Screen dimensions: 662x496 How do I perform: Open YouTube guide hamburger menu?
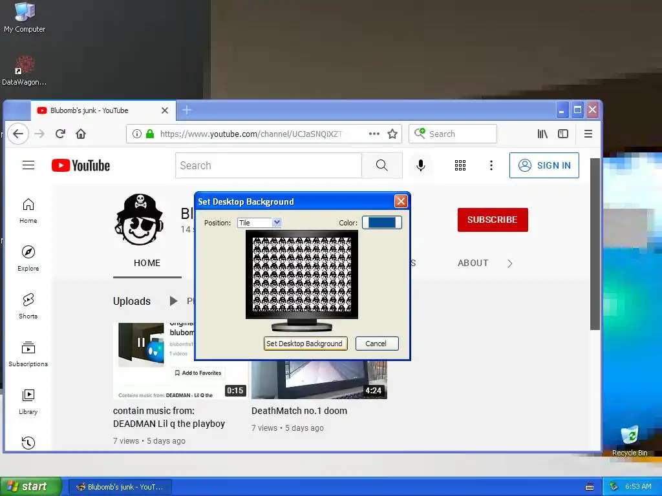click(28, 165)
